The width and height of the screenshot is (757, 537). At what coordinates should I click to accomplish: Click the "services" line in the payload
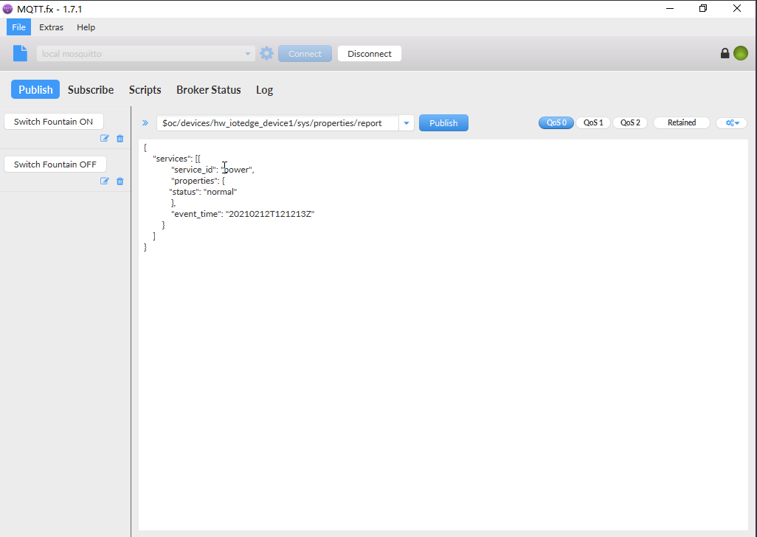176,159
